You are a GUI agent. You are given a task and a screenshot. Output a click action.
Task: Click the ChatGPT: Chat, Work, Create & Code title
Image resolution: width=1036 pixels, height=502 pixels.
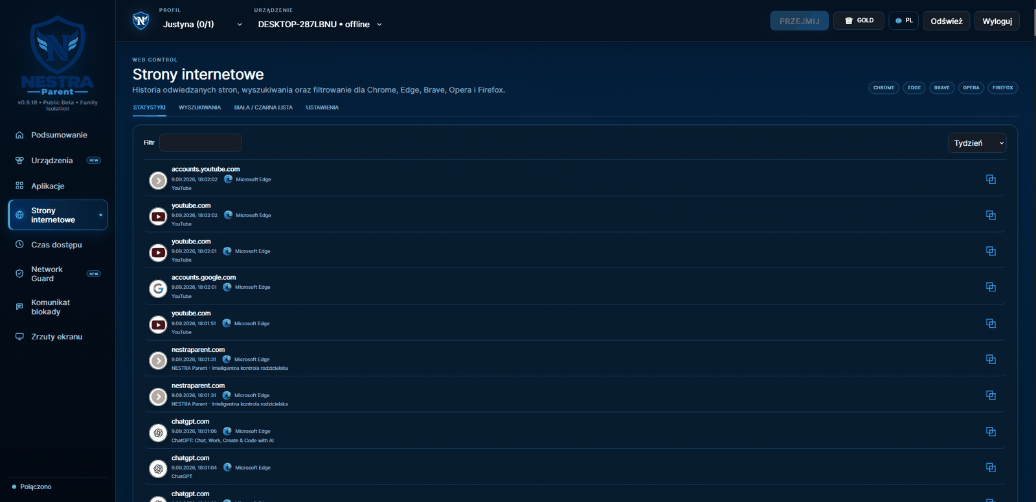(x=223, y=440)
